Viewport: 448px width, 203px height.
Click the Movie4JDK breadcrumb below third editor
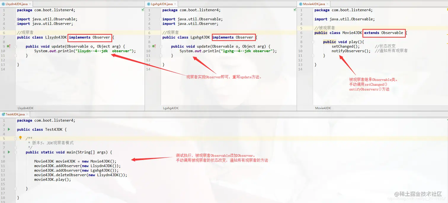(323, 108)
